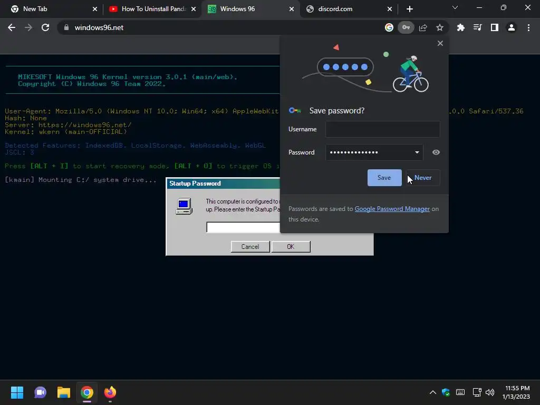Open the Google Password Manager link
The image size is (540, 405).
pyautogui.click(x=392, y=209)
